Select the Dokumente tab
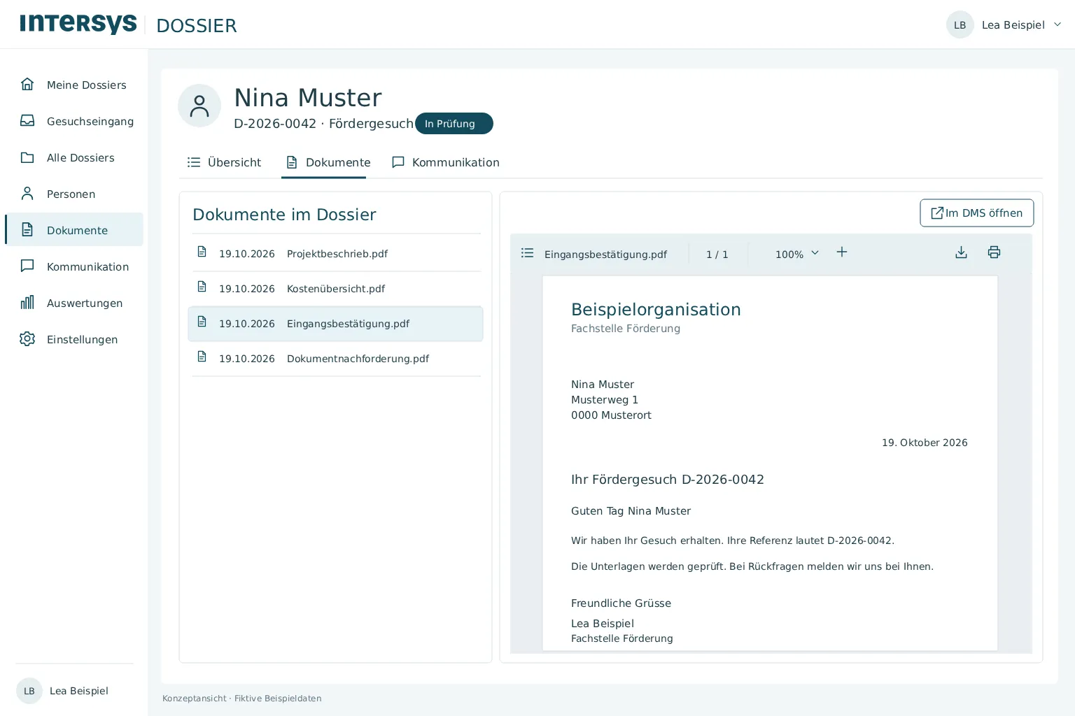 [328, 162]
